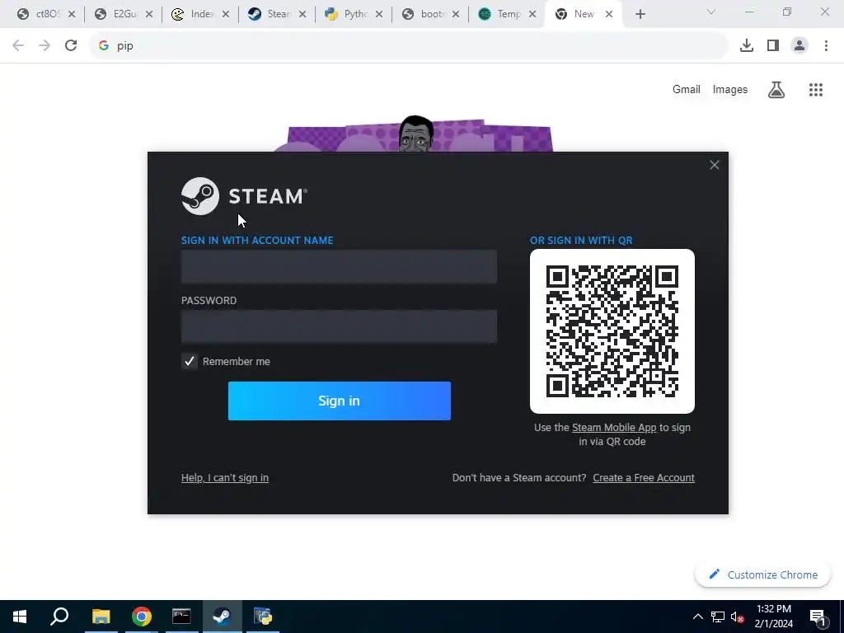This screenshot has width=844, height=633.
Task: Click the browser forward arrow
Action: point(45,46)
